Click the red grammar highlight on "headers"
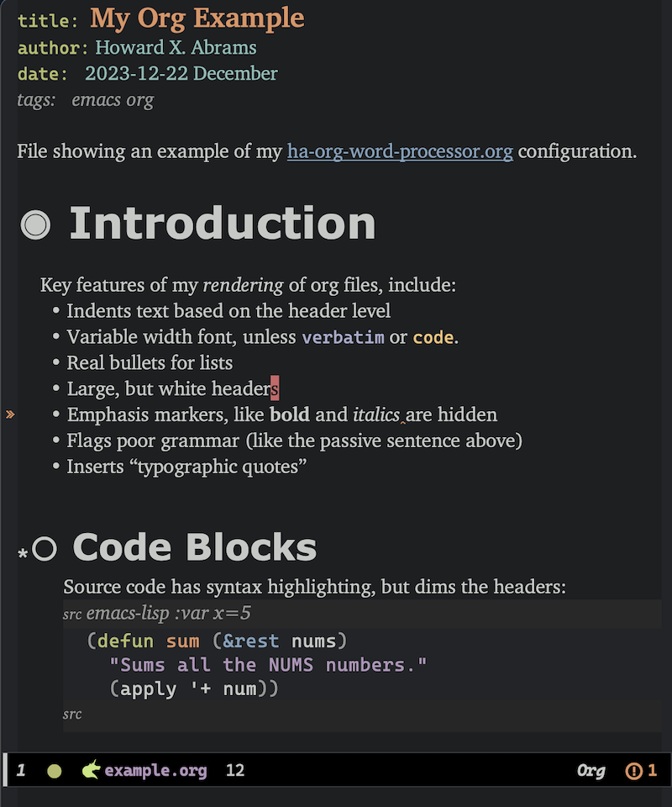 274,388
